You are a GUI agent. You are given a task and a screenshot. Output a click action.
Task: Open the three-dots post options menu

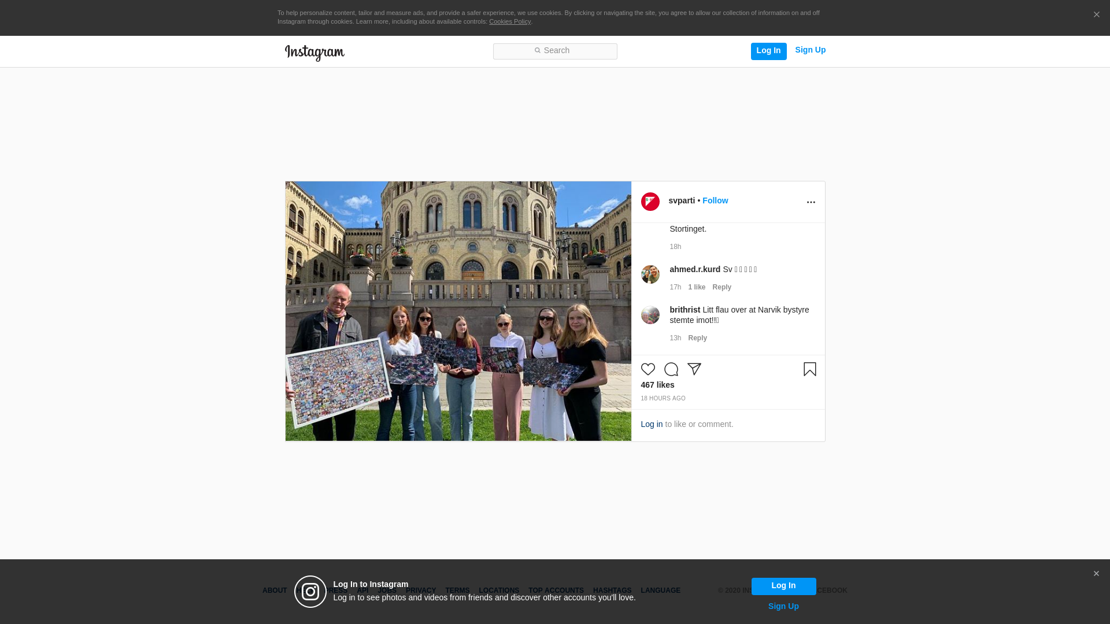[811, 202]
